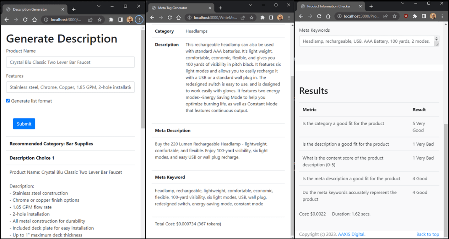
Task: Click home icon in Meta Tag Generator window
Action: (x=178, y=18)
